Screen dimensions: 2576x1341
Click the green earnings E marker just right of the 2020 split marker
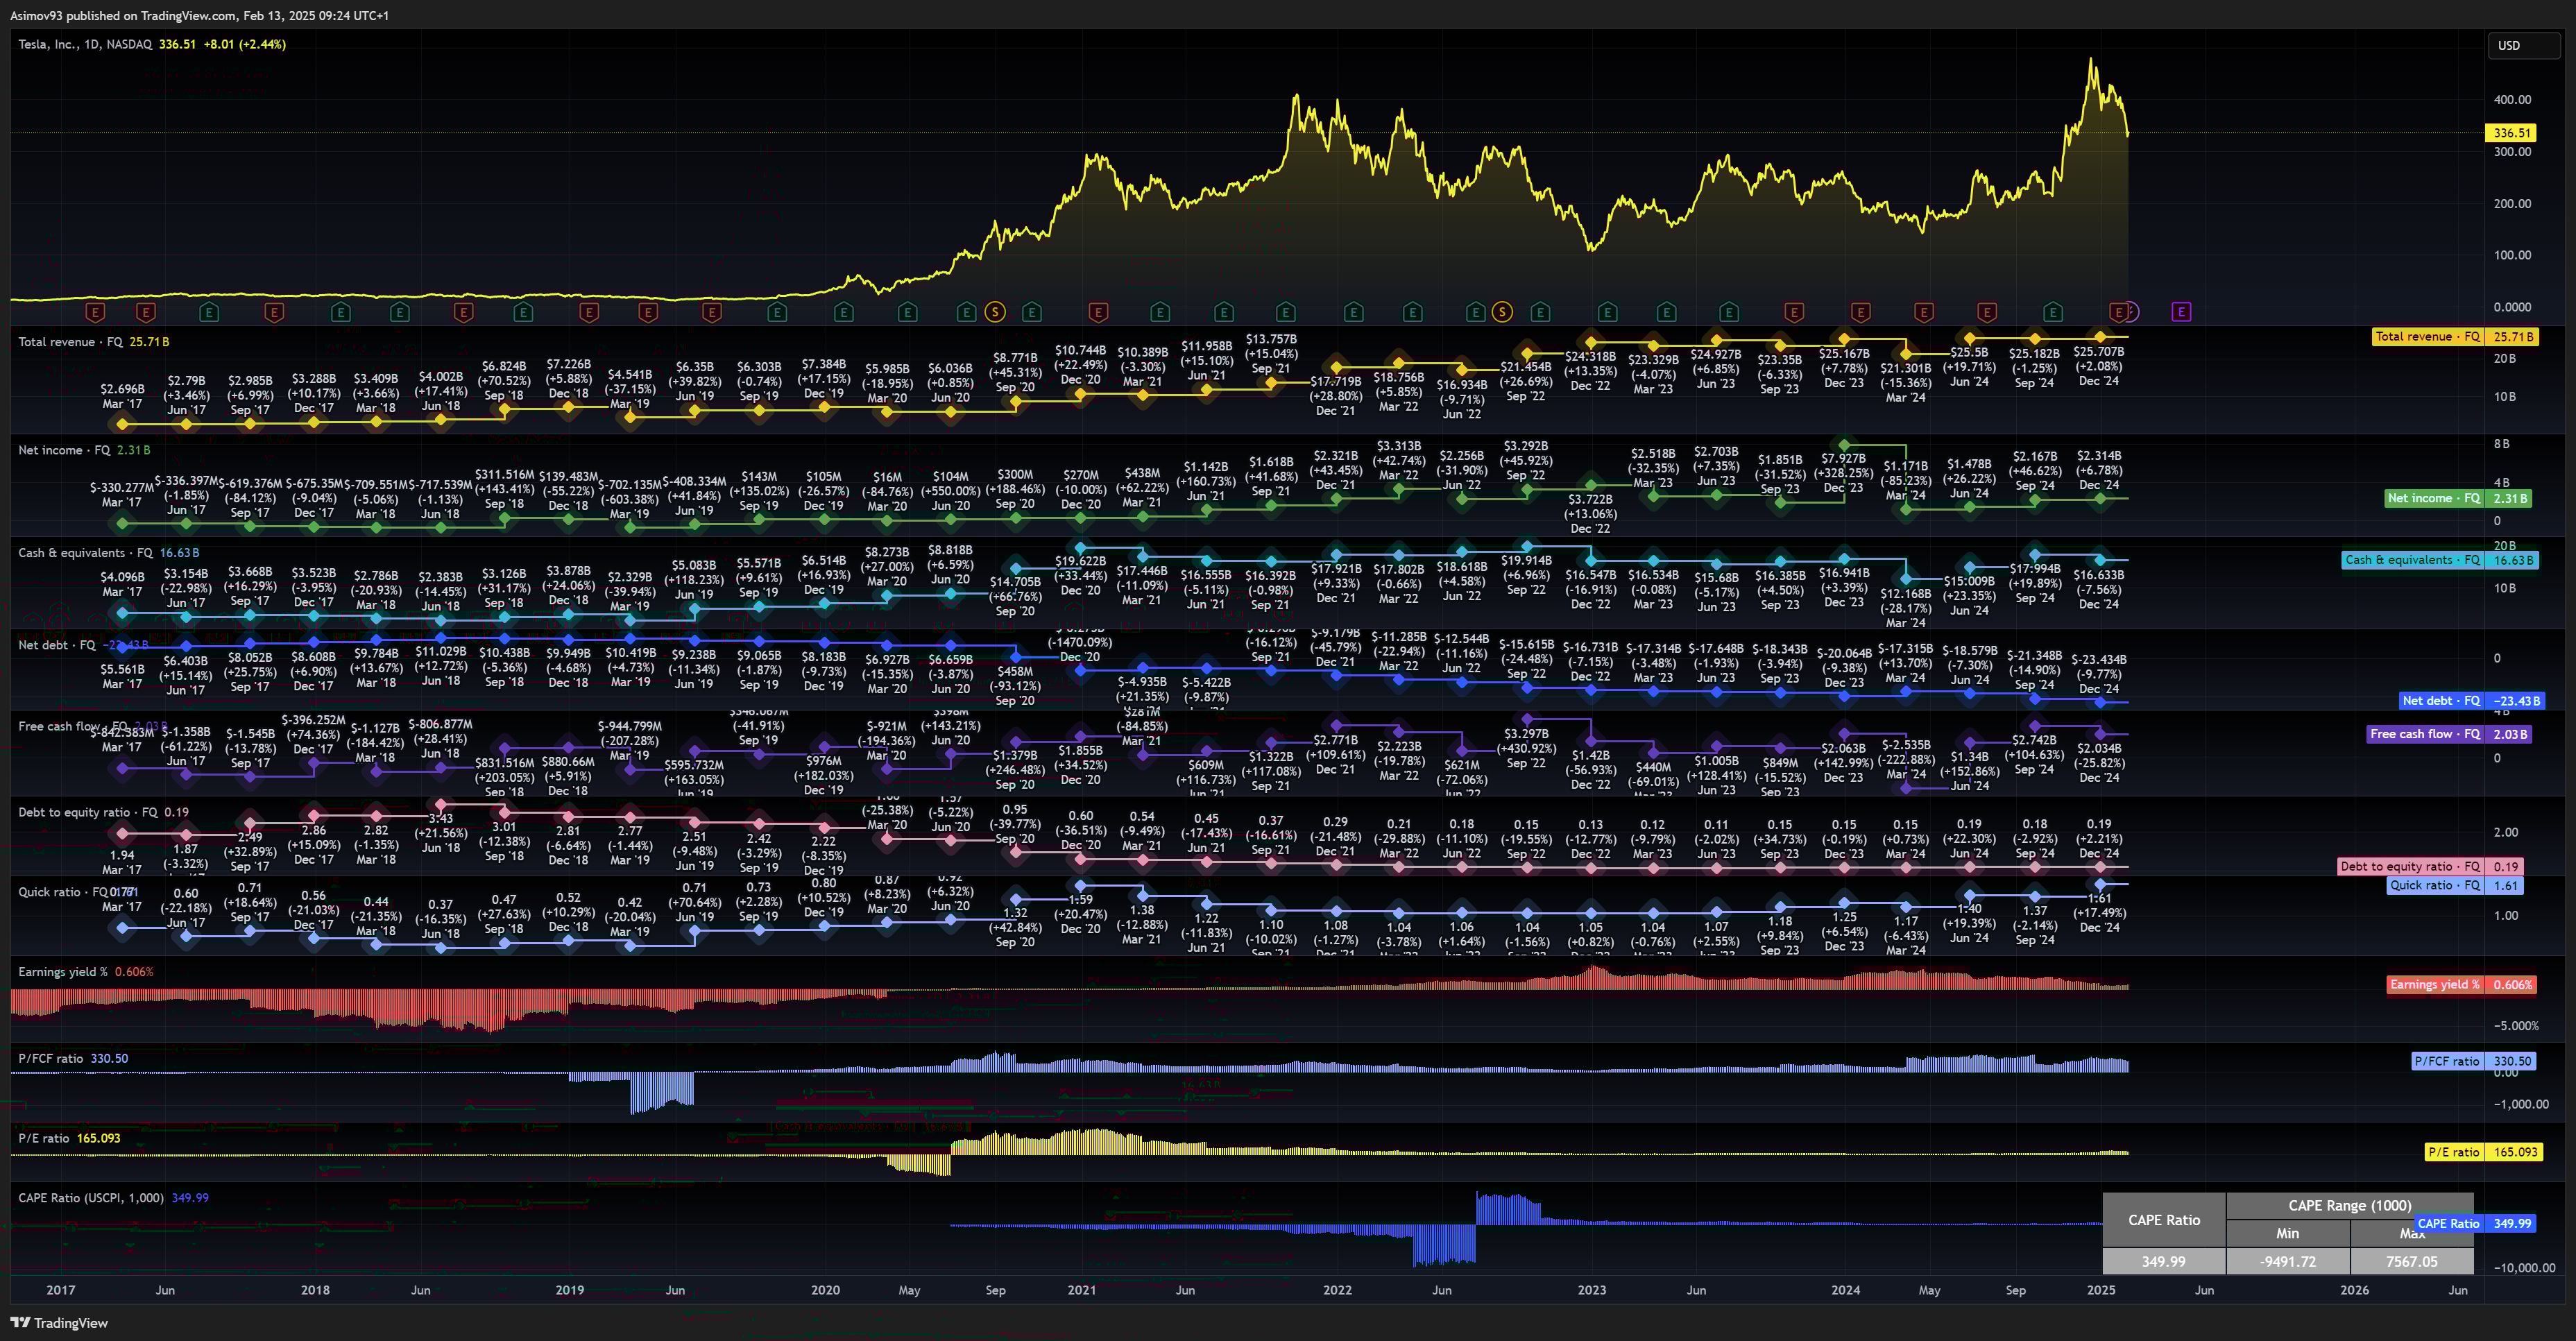[1032, 312]
